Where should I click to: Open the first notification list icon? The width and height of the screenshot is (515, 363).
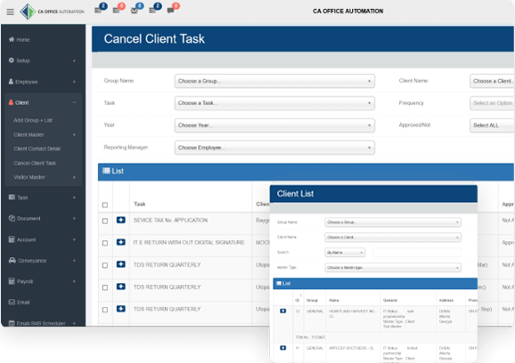click(x=98, y=11)
